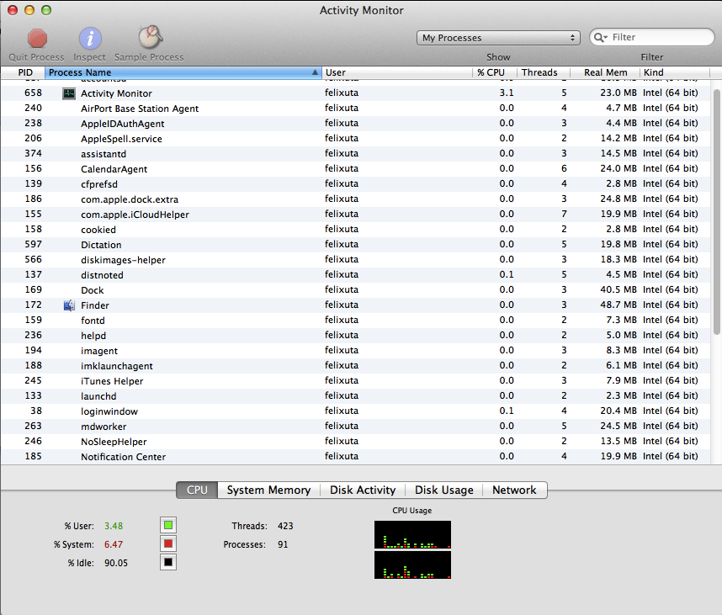Select the cookied process row
This screenshot has width=722, height=615.
click(x=355, y=230)
